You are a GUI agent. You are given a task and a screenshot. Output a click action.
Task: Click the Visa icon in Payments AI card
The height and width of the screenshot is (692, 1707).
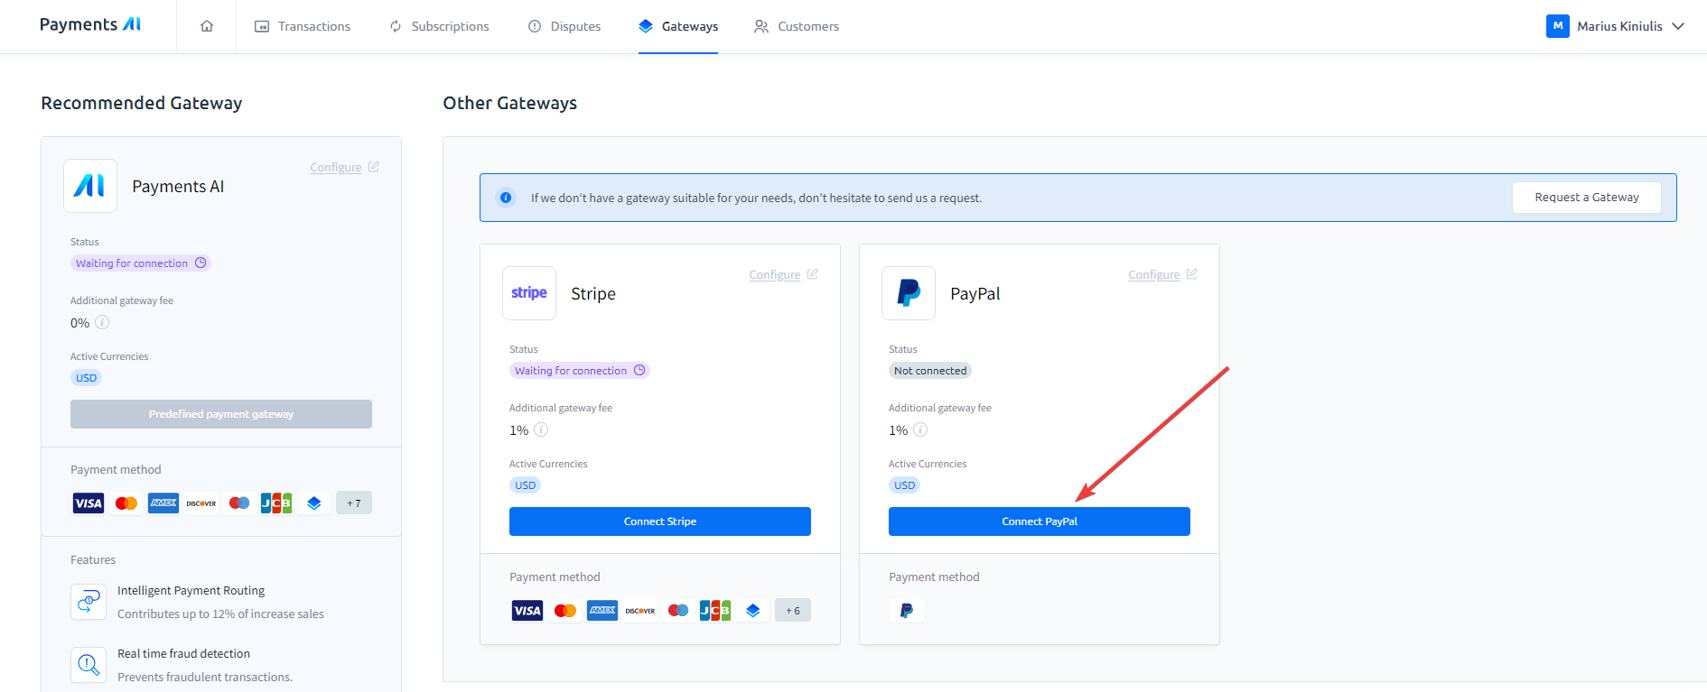coord(89,503)
